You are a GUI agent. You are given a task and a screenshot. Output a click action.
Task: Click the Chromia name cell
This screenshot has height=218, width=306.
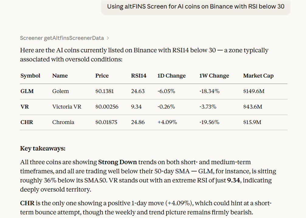tap(63, 122)
